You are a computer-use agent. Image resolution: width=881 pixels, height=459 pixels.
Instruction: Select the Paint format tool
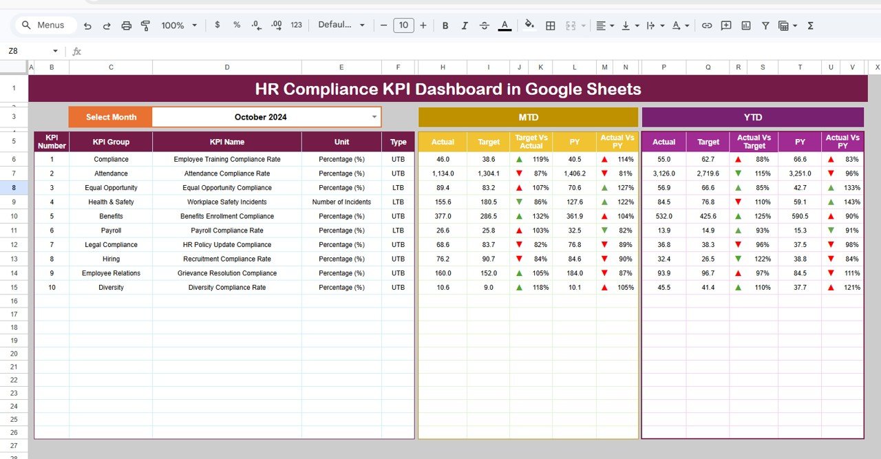pyautogui.click(x=145, y=25)
